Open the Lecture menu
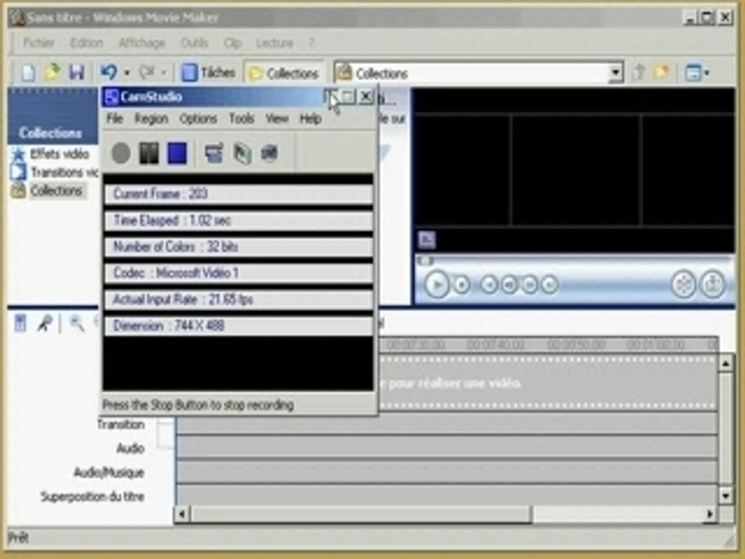The image size is (745, 559). [275, 43]
